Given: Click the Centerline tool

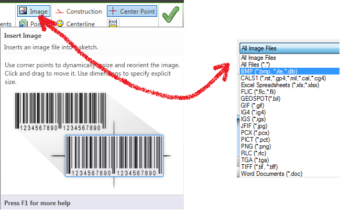Looking at the screenshot, I should pyautogui.click(x=75, y=24).
